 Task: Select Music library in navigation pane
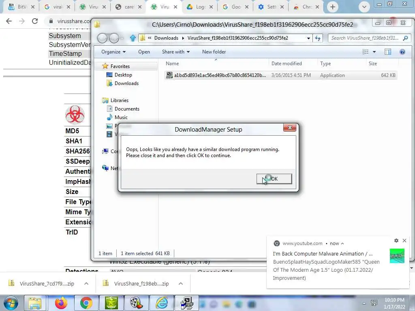coord(121,117)
